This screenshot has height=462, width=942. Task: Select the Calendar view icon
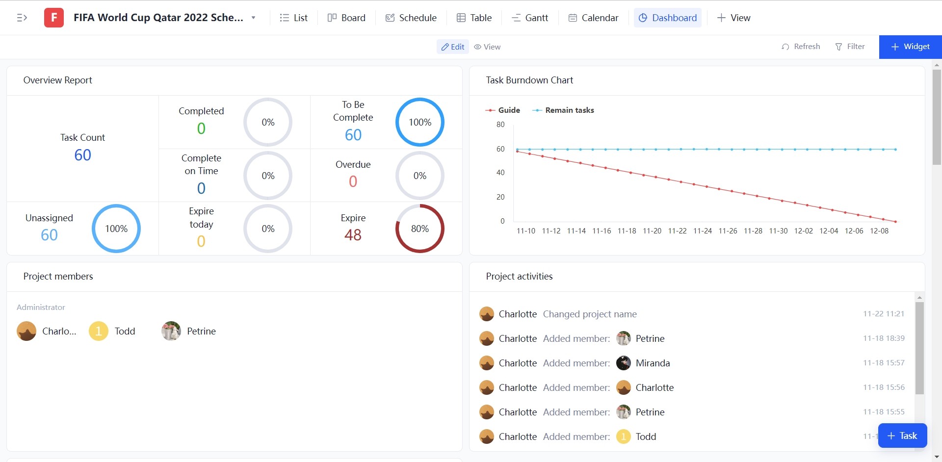[573, 18]
